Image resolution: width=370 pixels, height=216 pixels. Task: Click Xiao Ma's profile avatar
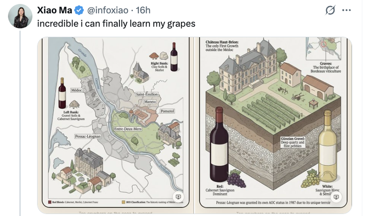point(20,16)
